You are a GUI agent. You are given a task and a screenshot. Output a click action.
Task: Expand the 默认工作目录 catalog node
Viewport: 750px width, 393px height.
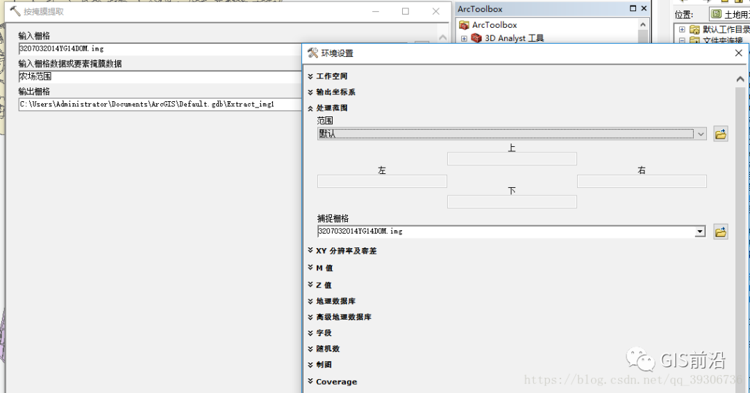(682, 30)
